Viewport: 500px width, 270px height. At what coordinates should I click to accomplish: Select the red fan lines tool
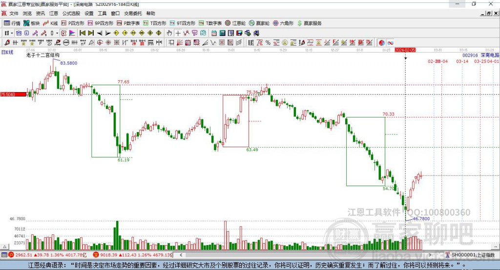click(180, 43)
